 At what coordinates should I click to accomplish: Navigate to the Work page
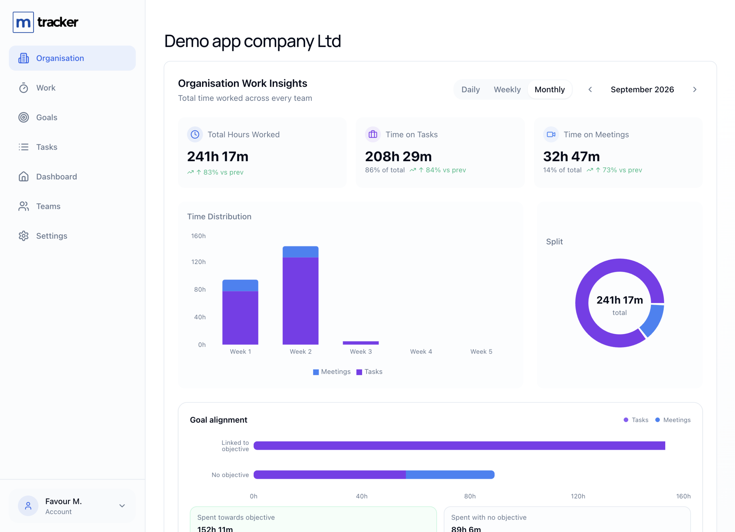click(x=72, y=88)
